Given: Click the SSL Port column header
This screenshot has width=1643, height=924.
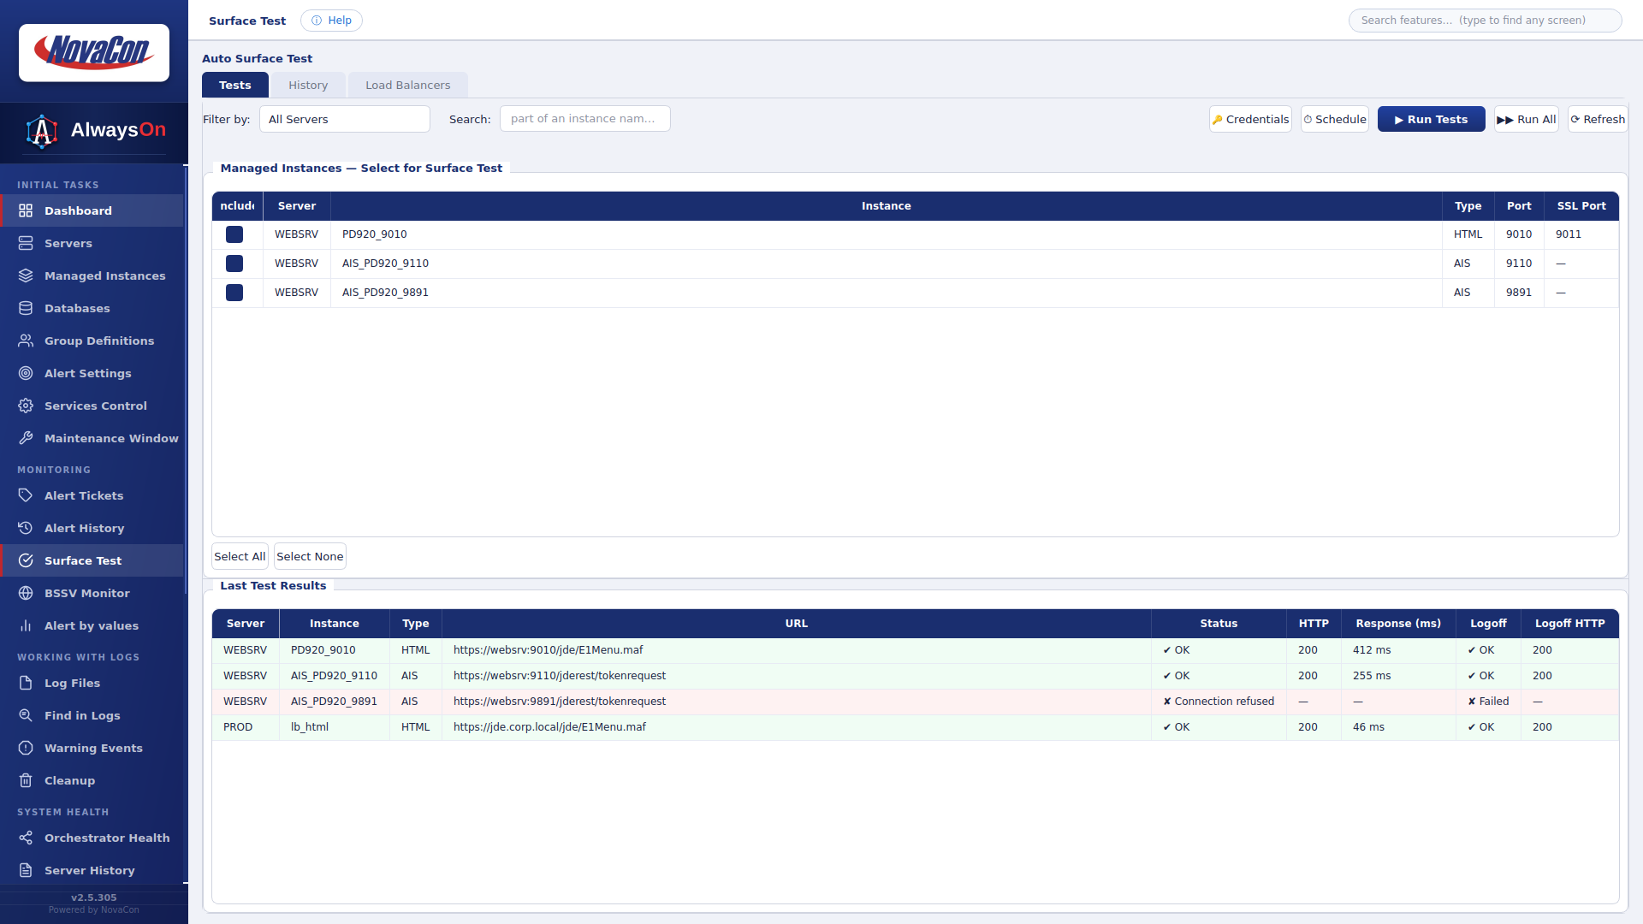Looking at the screenshot, I should (1581, 206).
